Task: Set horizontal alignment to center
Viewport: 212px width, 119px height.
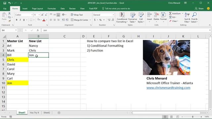Action: coord(55,20)
